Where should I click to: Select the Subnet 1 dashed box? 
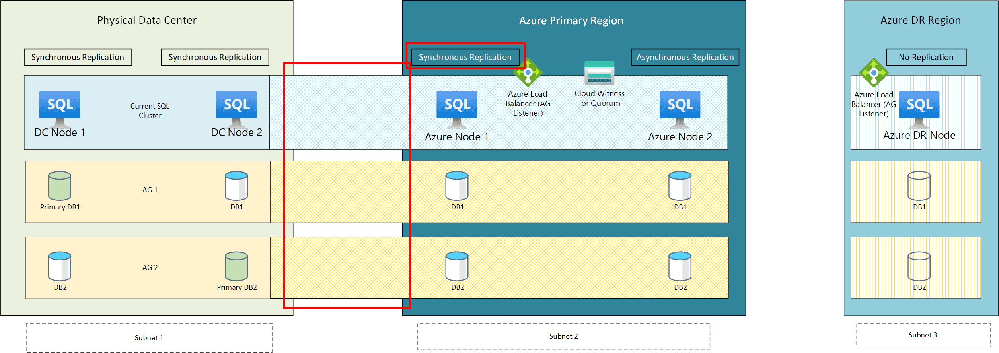(x=149, y=337)
